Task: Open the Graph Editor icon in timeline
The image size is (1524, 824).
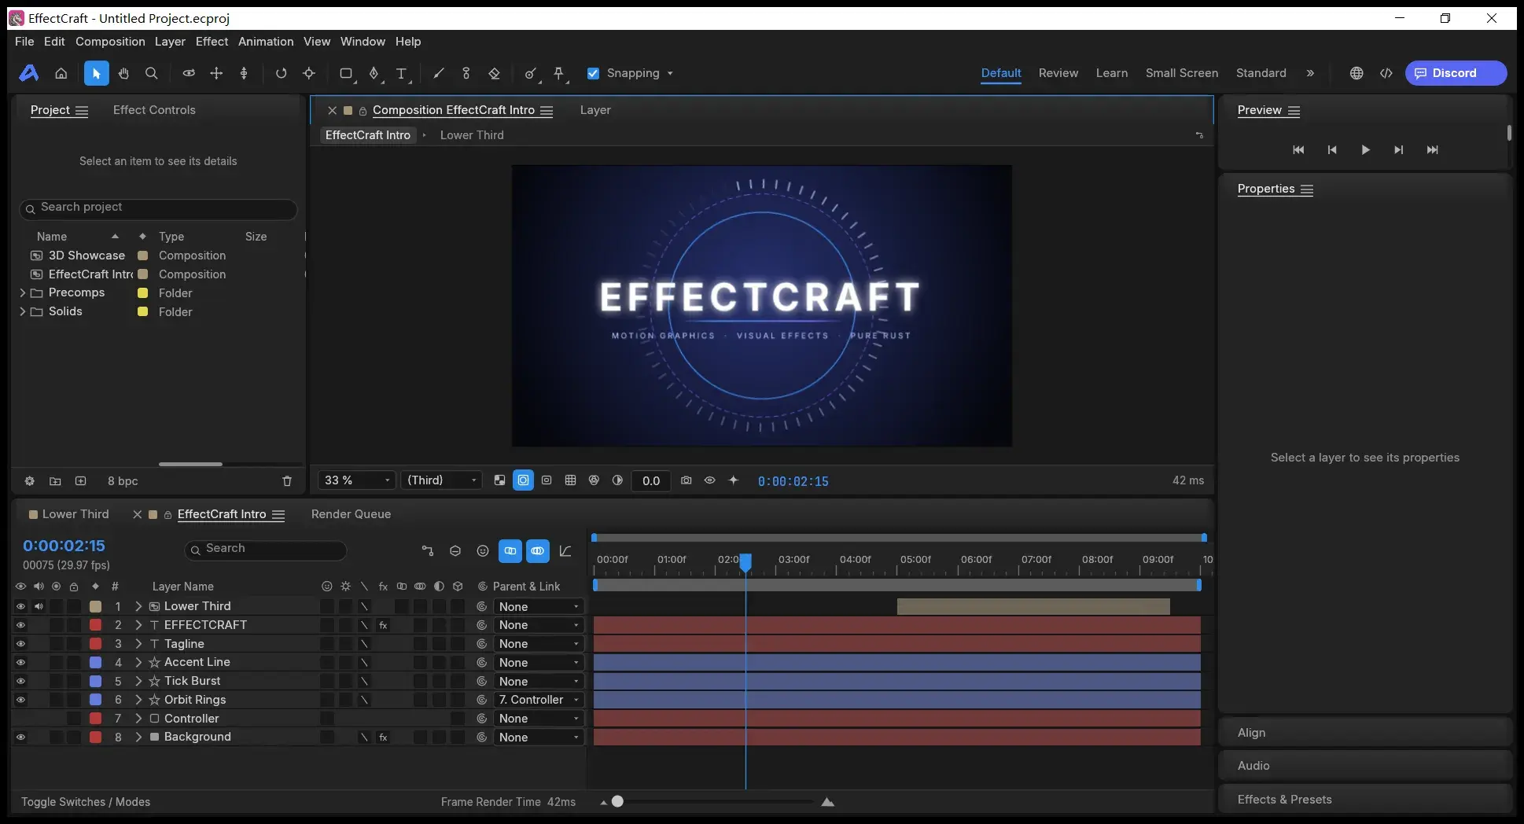Action: click(565, 551)
